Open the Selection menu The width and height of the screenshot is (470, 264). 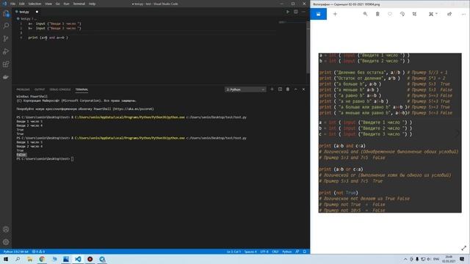pyautogui.click(x=35, y=4)
